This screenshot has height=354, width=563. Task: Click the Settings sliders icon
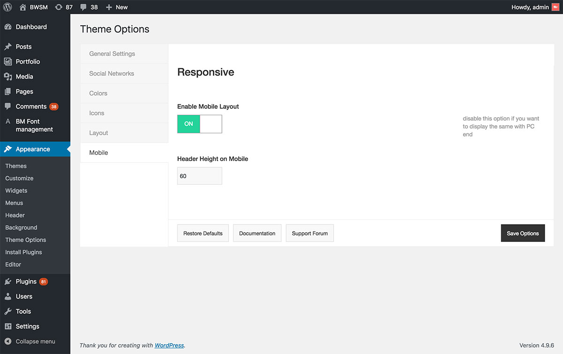[x=8, y=326]
